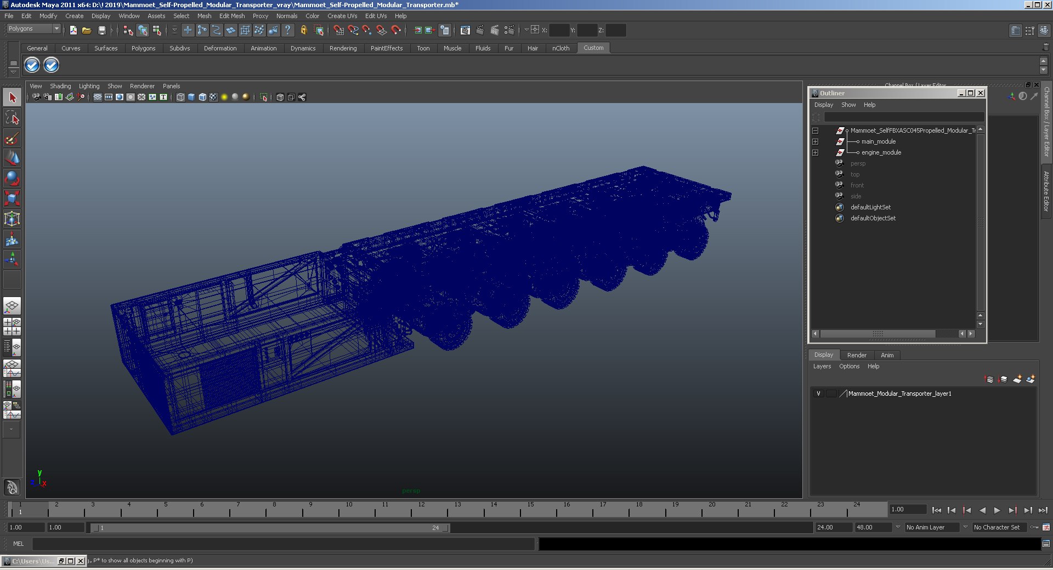Click the Select by object type icon
Viewport: 1053px width, 570px height.
point(143,30)
